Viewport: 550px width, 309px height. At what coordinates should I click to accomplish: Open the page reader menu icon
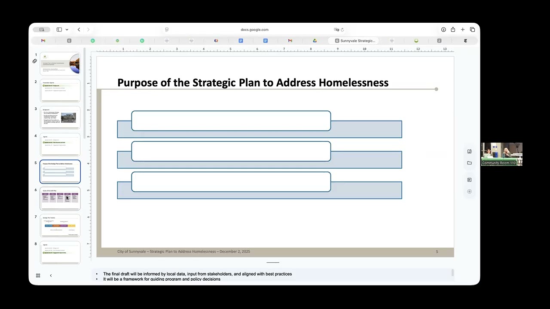(167, 30)
